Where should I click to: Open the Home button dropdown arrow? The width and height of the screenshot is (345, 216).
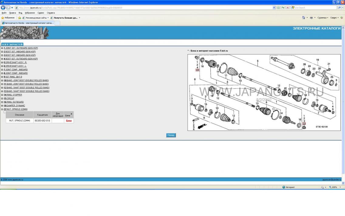(x=307, y=18)
